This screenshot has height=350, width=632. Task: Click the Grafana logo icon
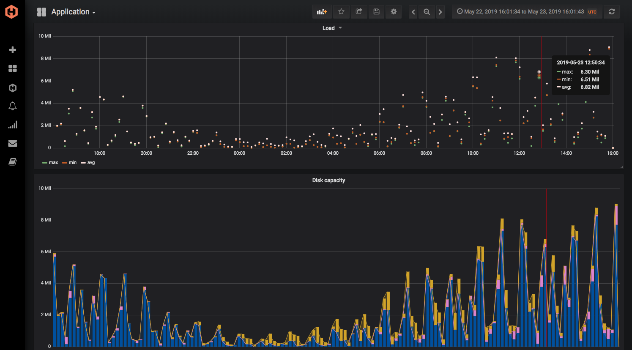click(x=11, y=11)
